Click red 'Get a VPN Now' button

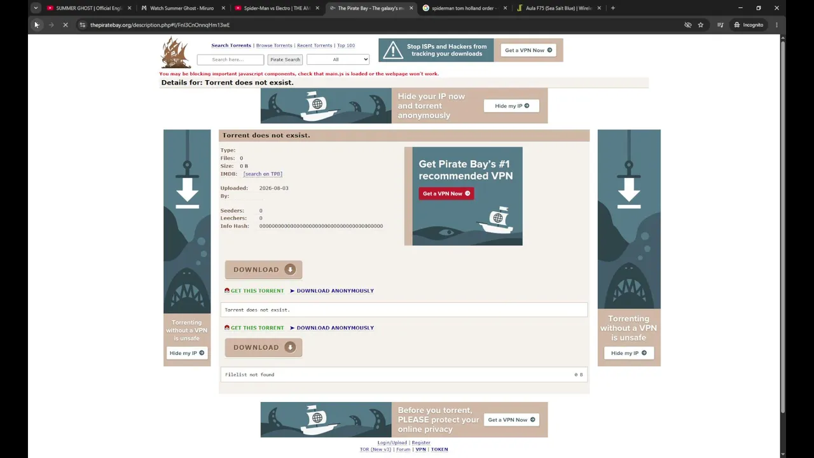446,193
